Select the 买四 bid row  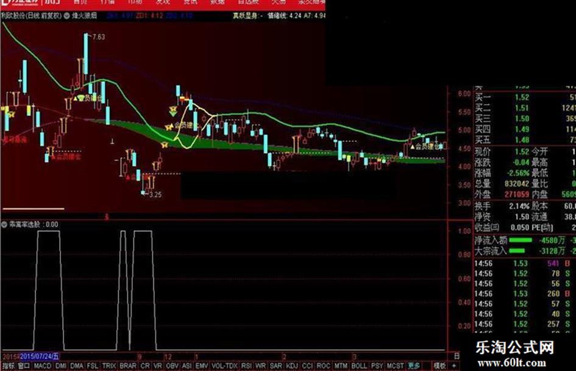click(x=525, y=129)
